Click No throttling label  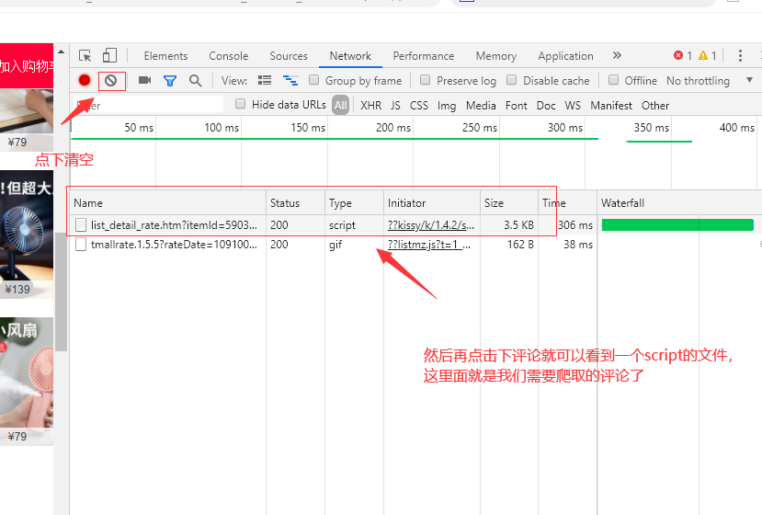(x=698, y=81)
